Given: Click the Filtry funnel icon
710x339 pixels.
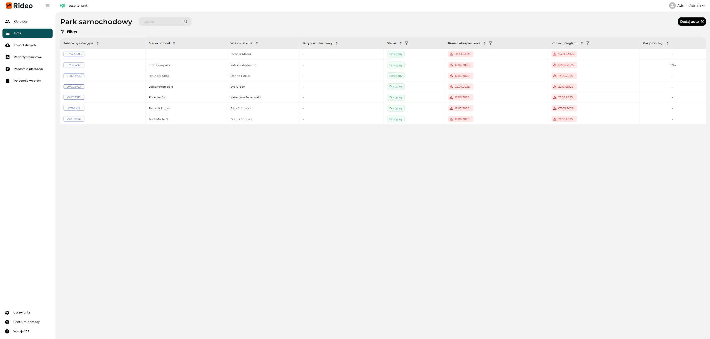Looking at the screenshot, I should (x=63, y=32).
